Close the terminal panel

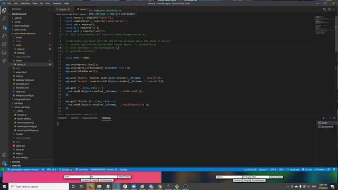pos(334,118)
